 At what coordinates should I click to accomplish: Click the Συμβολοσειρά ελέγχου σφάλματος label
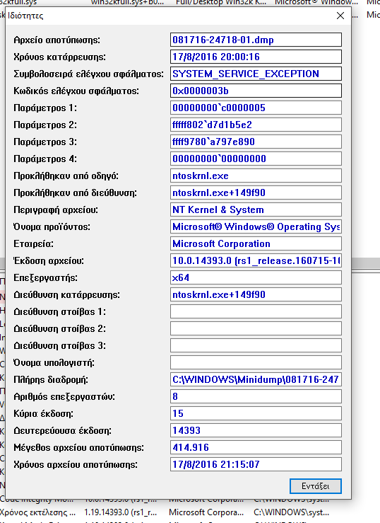coord(88,74)
